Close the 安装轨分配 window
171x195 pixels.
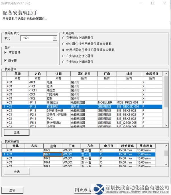(x=164, y=3)
